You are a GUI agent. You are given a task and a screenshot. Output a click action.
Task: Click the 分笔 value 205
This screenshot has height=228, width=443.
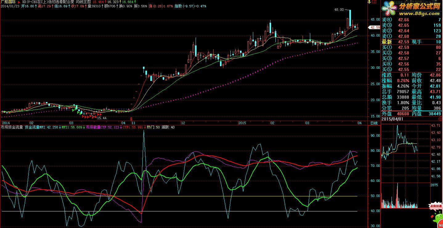(405, 108)
